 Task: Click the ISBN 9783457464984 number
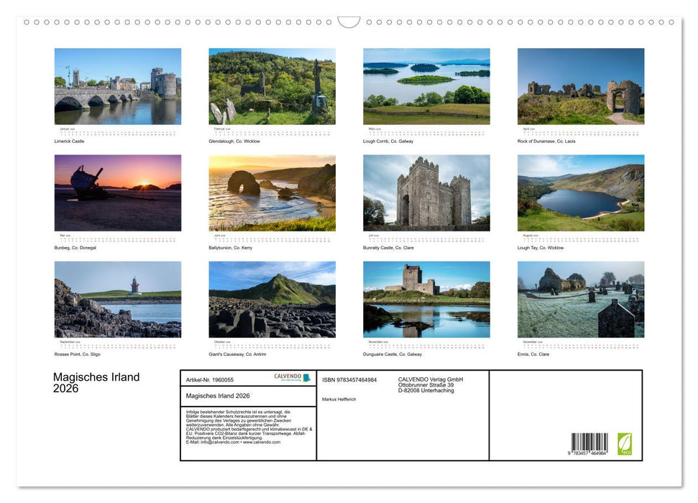tap(349, 379)
